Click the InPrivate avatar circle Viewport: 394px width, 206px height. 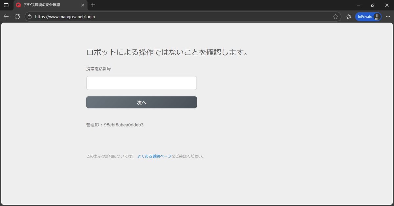coord(376,16)
